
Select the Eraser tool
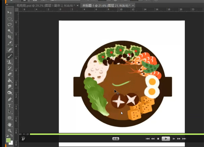(x=10, y=74)
